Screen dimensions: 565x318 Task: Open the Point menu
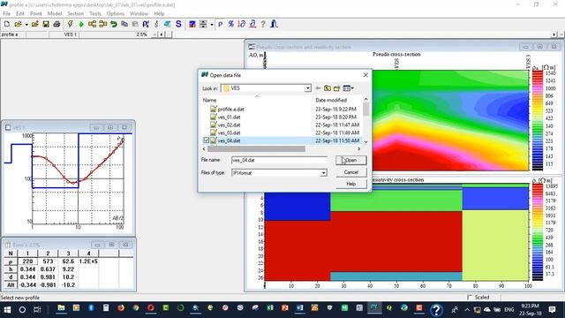click(35, 13)
